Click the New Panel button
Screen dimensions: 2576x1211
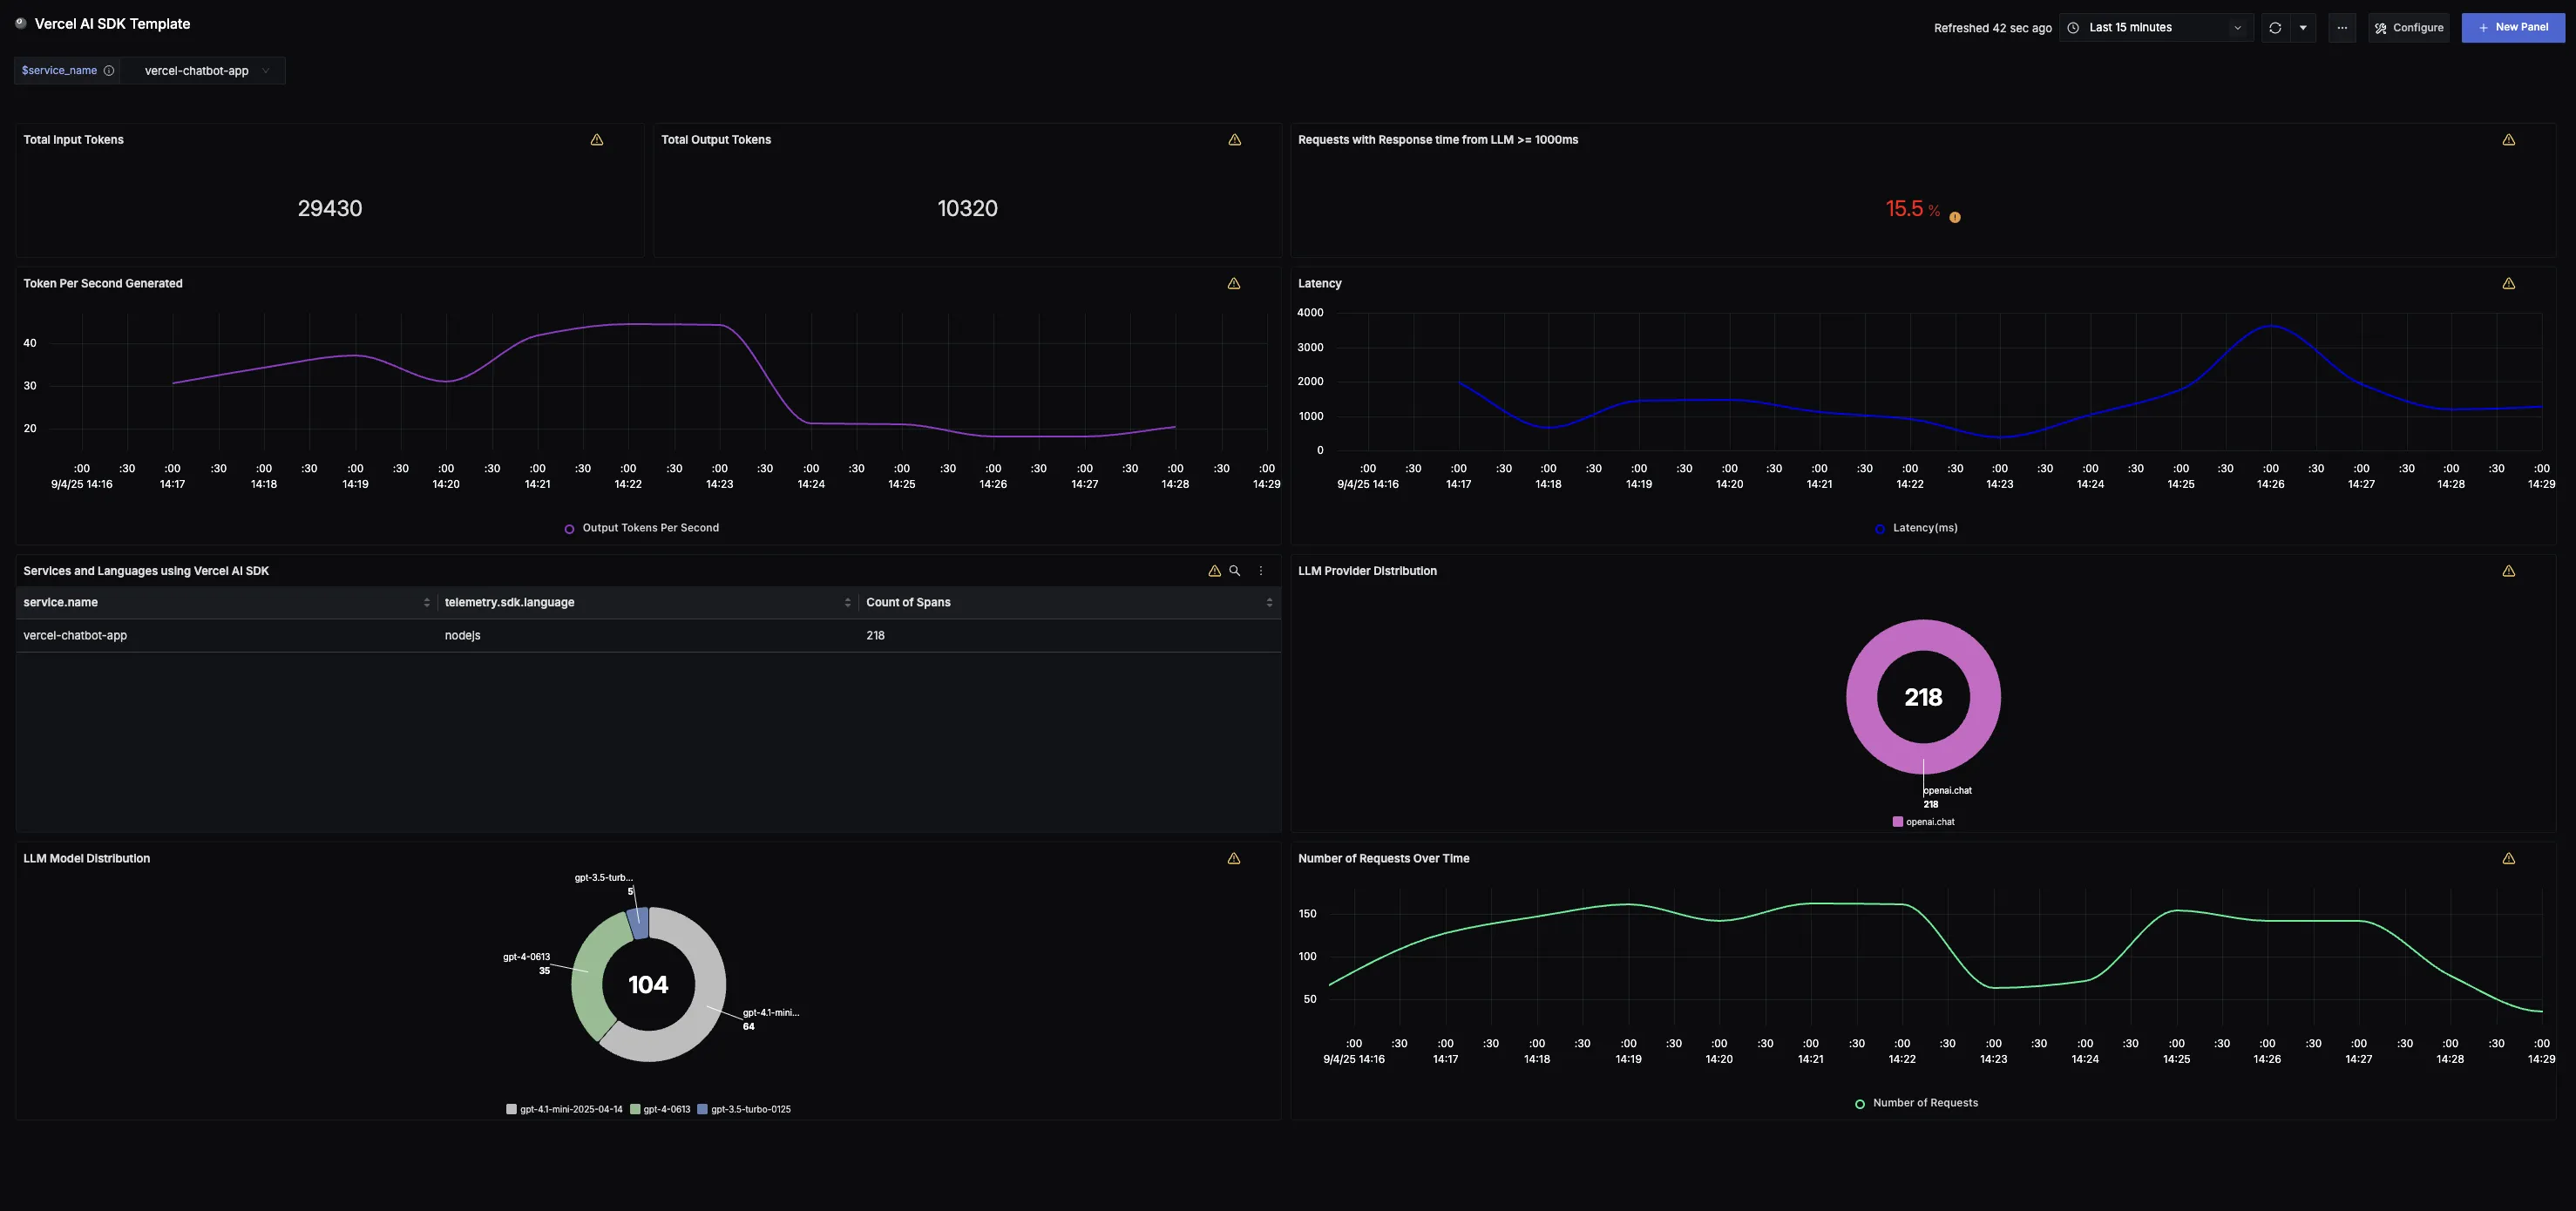2513,28
